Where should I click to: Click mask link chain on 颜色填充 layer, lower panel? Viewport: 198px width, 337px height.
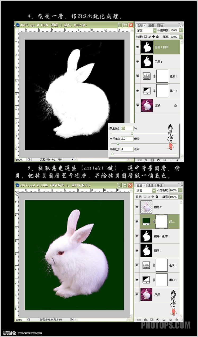point(154,221)
